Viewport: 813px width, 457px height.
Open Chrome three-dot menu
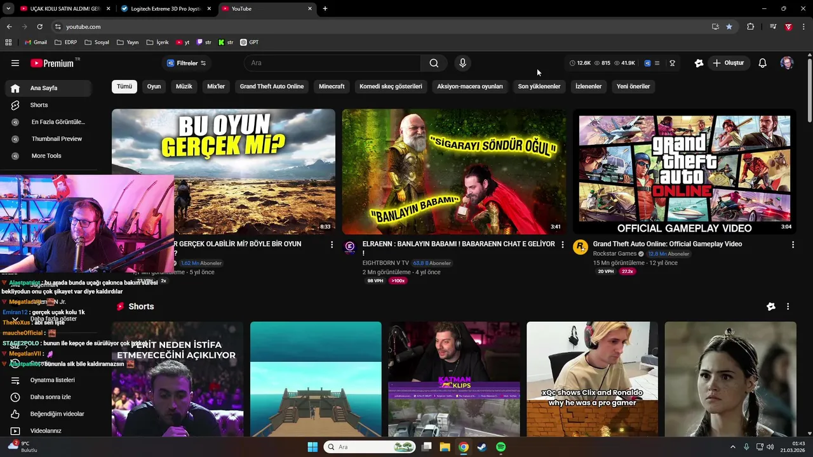(x=803, y=27)
